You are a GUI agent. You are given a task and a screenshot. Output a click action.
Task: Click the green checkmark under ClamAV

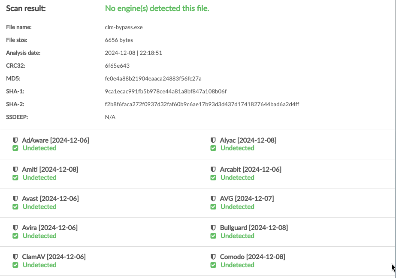coord(15,265)
